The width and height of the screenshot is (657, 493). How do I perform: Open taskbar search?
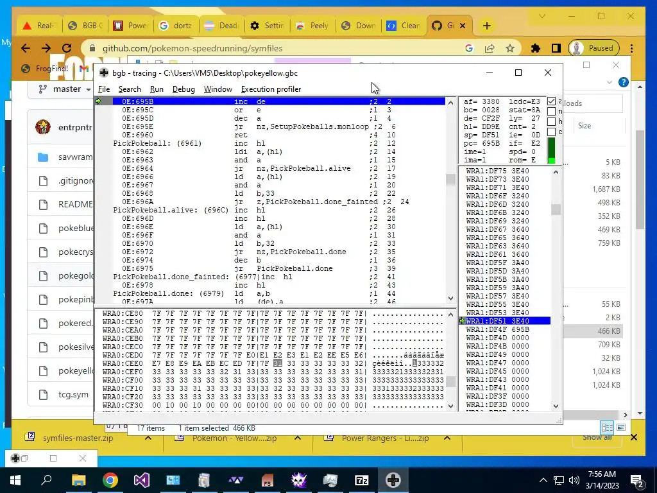pos(46,480)
